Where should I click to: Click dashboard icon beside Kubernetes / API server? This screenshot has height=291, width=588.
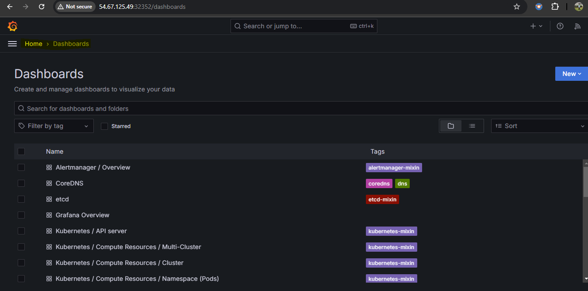pos(49,231)
